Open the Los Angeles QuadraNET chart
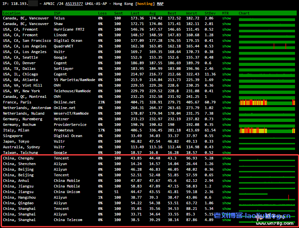 pyautogui.click(x=267, y=46)
